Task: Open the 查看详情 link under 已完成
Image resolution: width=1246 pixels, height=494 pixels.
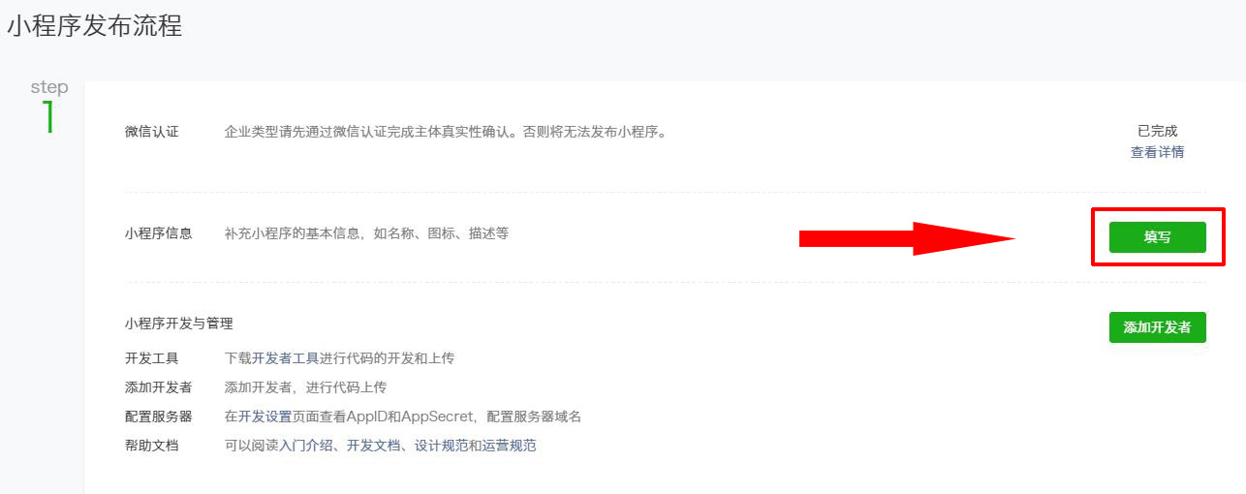Action: tap(1157, 152)
